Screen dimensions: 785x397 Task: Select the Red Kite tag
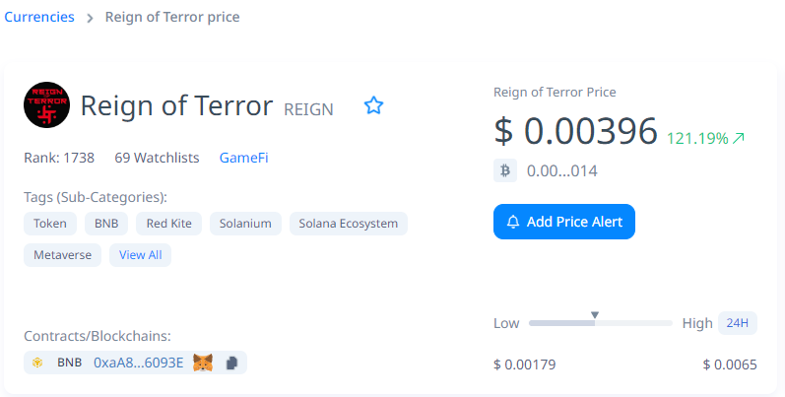click(x=168, y=224)
